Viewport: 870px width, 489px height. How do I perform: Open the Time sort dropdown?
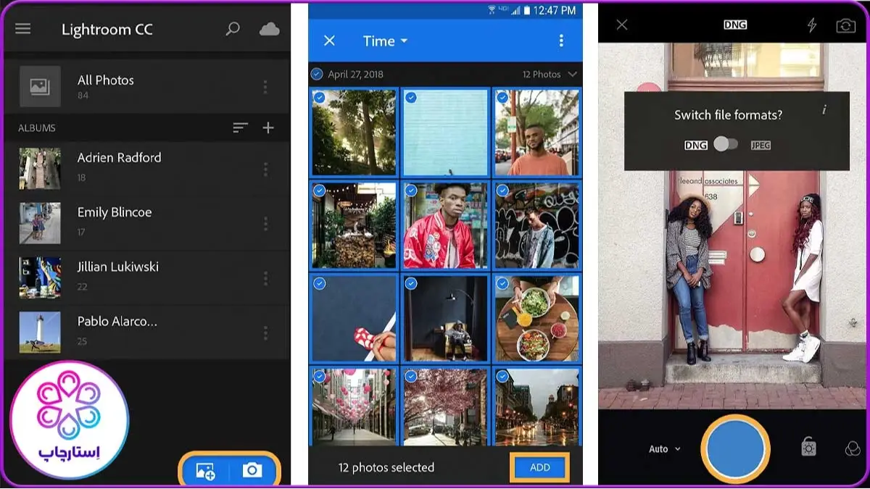385,41
